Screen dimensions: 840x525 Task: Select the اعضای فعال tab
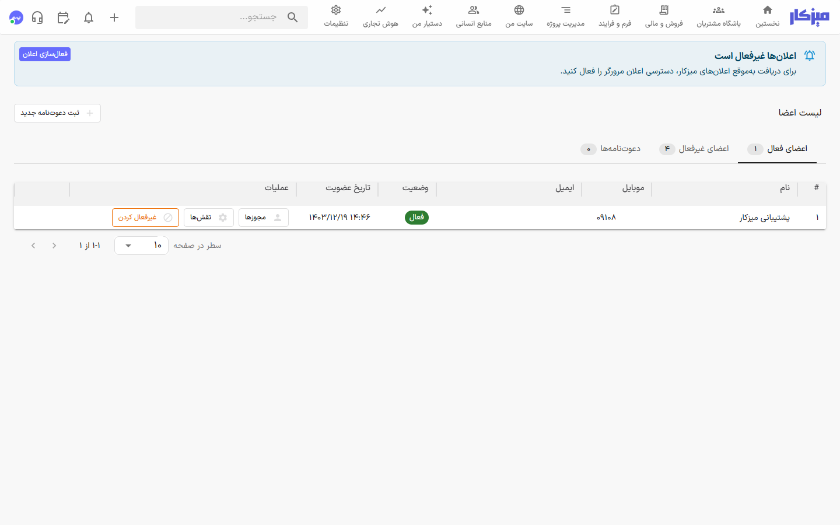pos(777,149)
